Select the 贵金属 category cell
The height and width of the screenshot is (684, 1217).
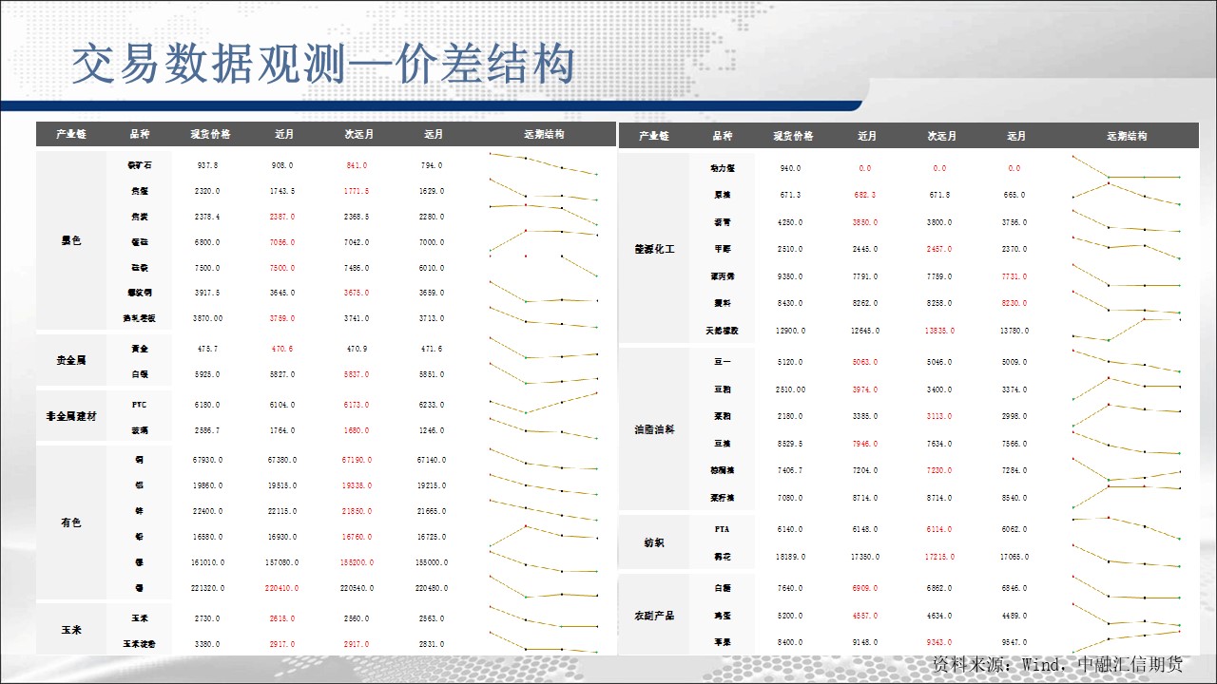(x=71, y=361)
